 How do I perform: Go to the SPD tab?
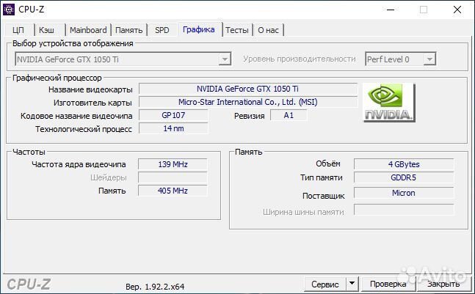pyautogui.click(x=162, y=30)
